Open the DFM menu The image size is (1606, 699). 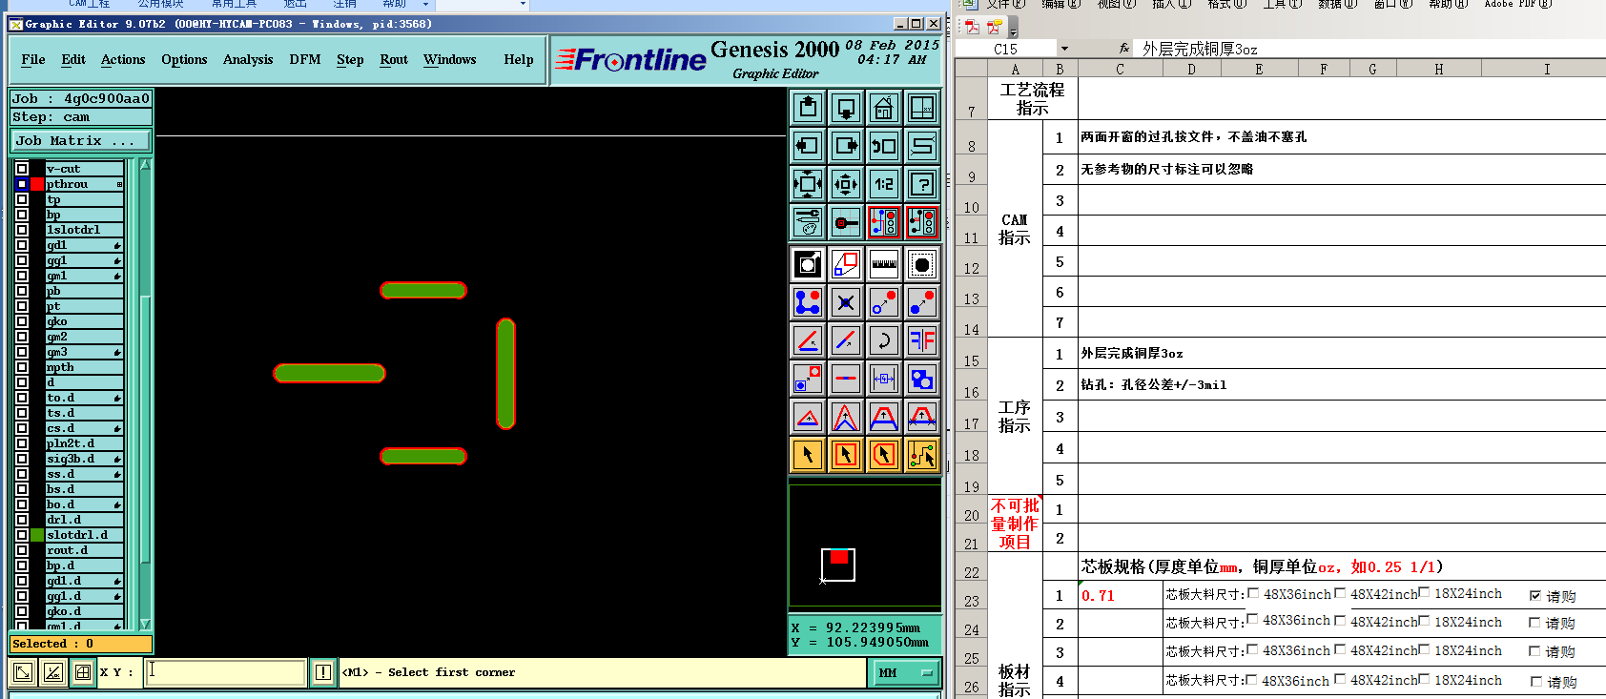(x=305, y=59)
